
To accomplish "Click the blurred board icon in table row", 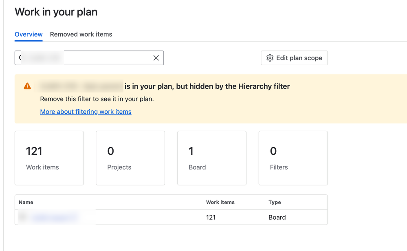I will click(23, 217).
